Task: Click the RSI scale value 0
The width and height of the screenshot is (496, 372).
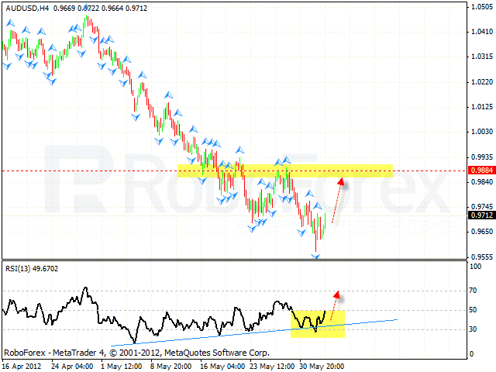Action: click(472, 354)
